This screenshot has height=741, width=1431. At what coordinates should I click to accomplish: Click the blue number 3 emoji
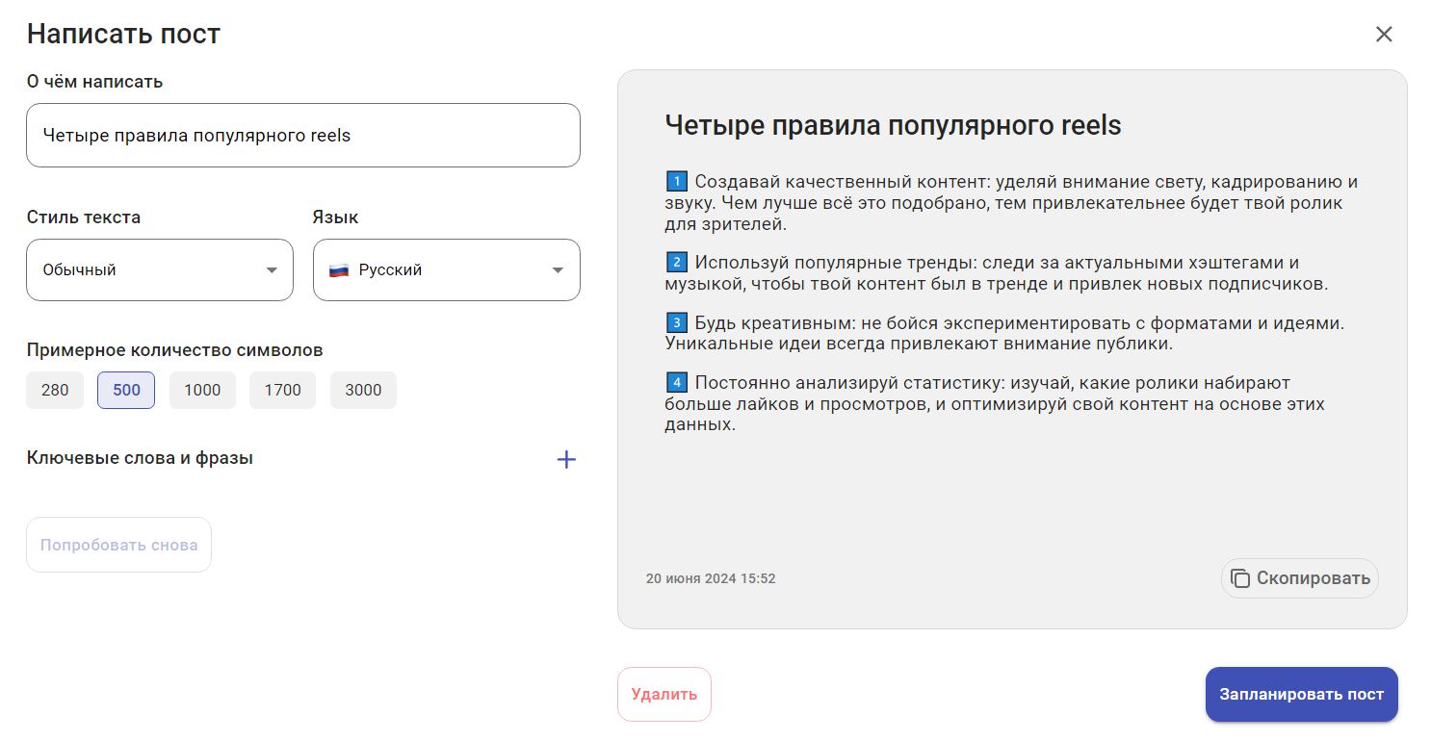[676, 322]
